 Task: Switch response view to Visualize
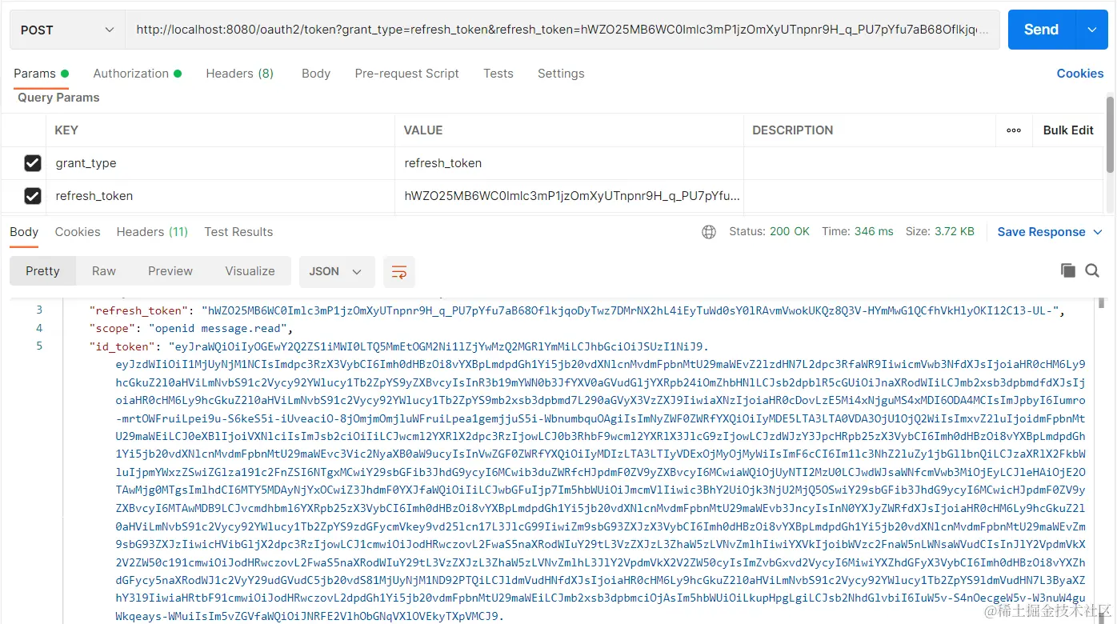tap(250, 271)
